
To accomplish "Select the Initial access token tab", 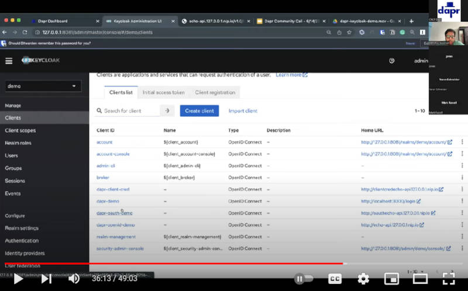I will pos(164,92).
